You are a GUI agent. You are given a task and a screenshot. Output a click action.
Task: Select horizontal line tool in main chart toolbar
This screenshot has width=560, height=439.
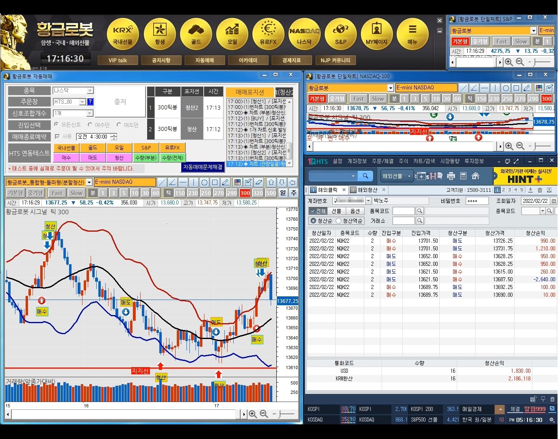click(183, 182)
